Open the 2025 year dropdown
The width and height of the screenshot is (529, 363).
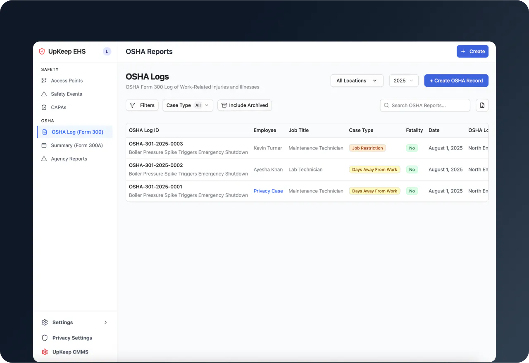403,81
